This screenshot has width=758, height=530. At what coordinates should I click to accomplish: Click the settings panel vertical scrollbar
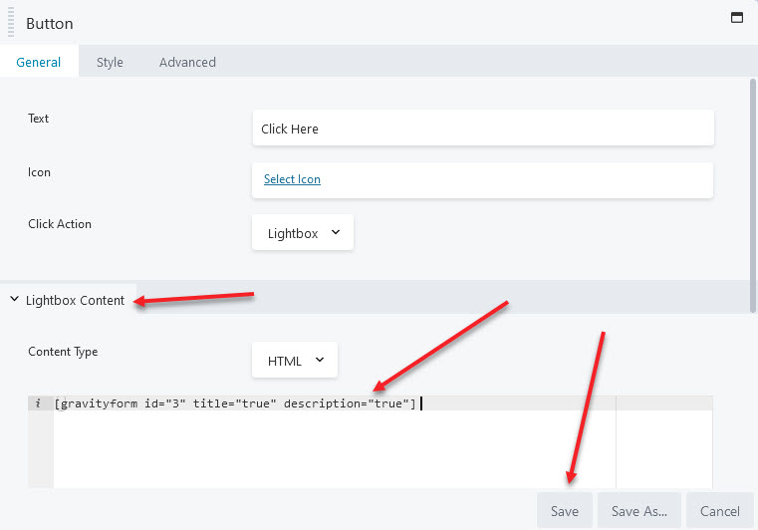pyautogui.click(x=753, y=196)
